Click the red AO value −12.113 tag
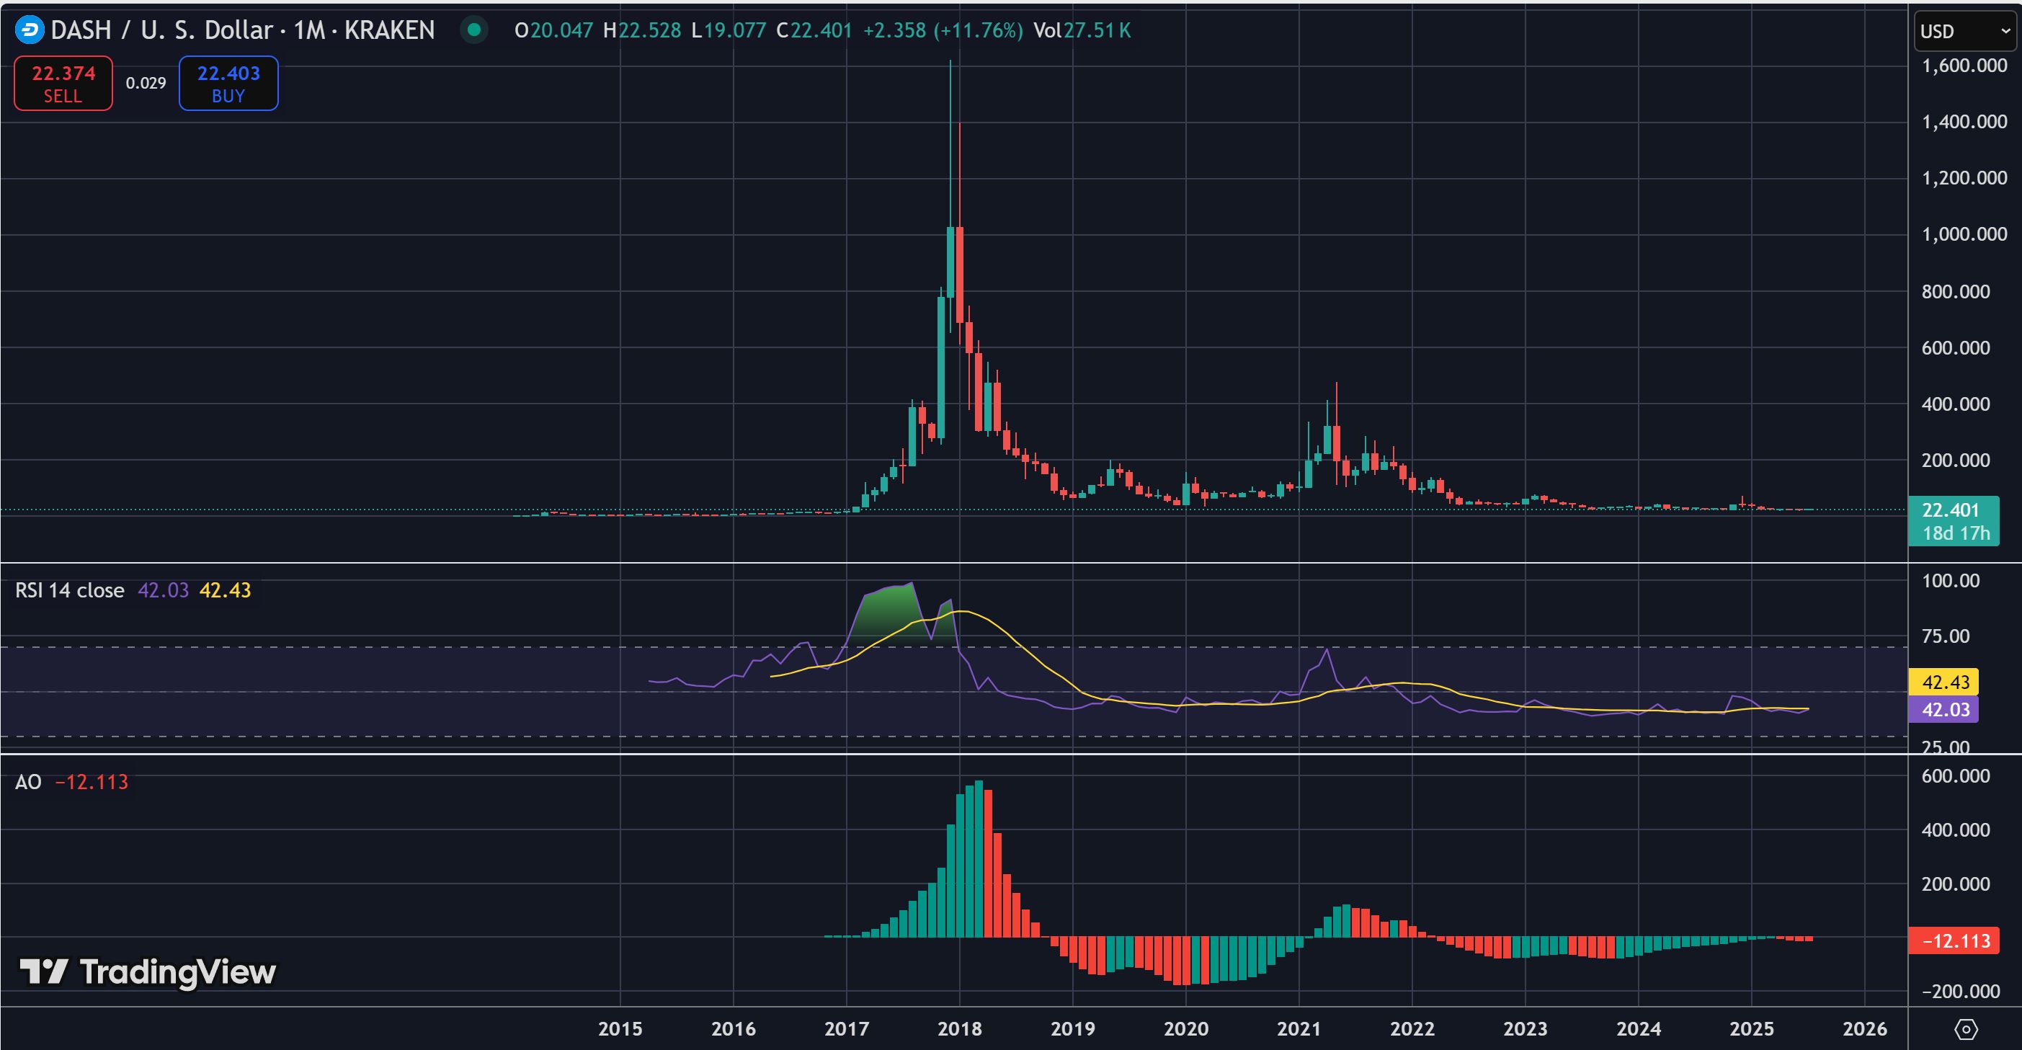Screen dimensions: 2022x1050 [1952, 941]
